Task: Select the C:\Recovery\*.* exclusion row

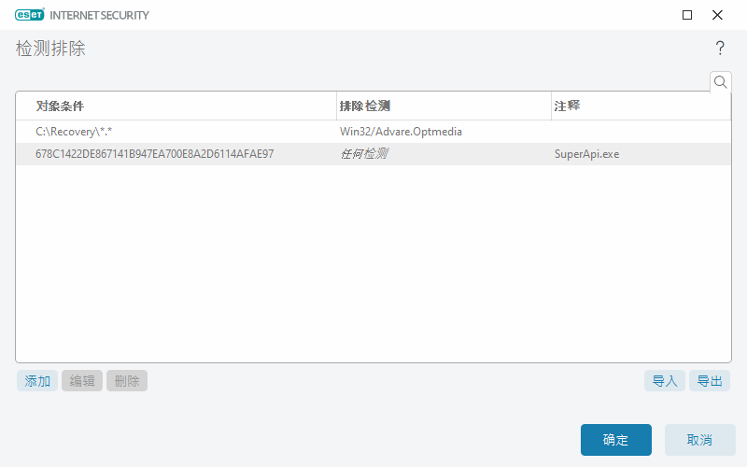Action: [373, 132]
